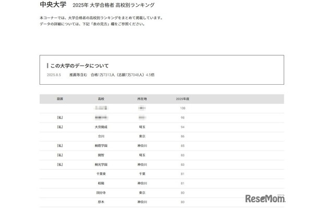The image size is (318, 208).
Task: Click the 所在地 column header
Action: 142,99
